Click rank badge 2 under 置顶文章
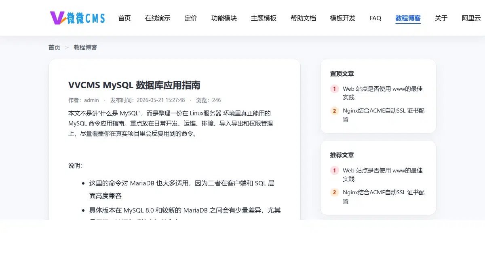Screen dimensions: 485x255 tap(335, 111)
